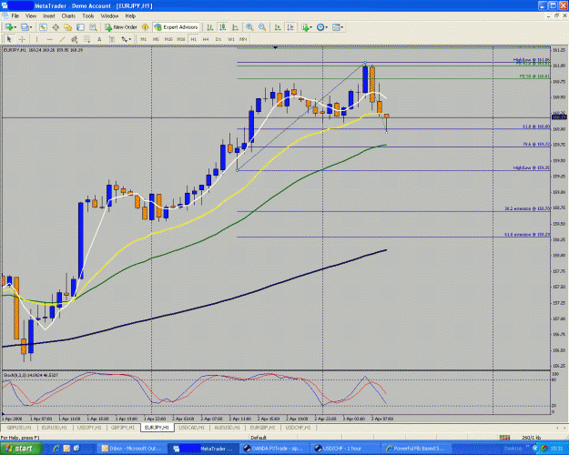Switch to the USDCHF,H1 chart tab
This screenshot has width=569, height=455.
point(298,428)
